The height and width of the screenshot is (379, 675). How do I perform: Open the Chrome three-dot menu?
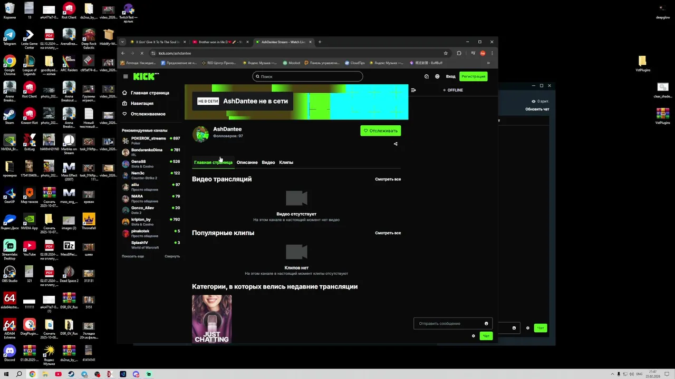[x=492, y=53]
